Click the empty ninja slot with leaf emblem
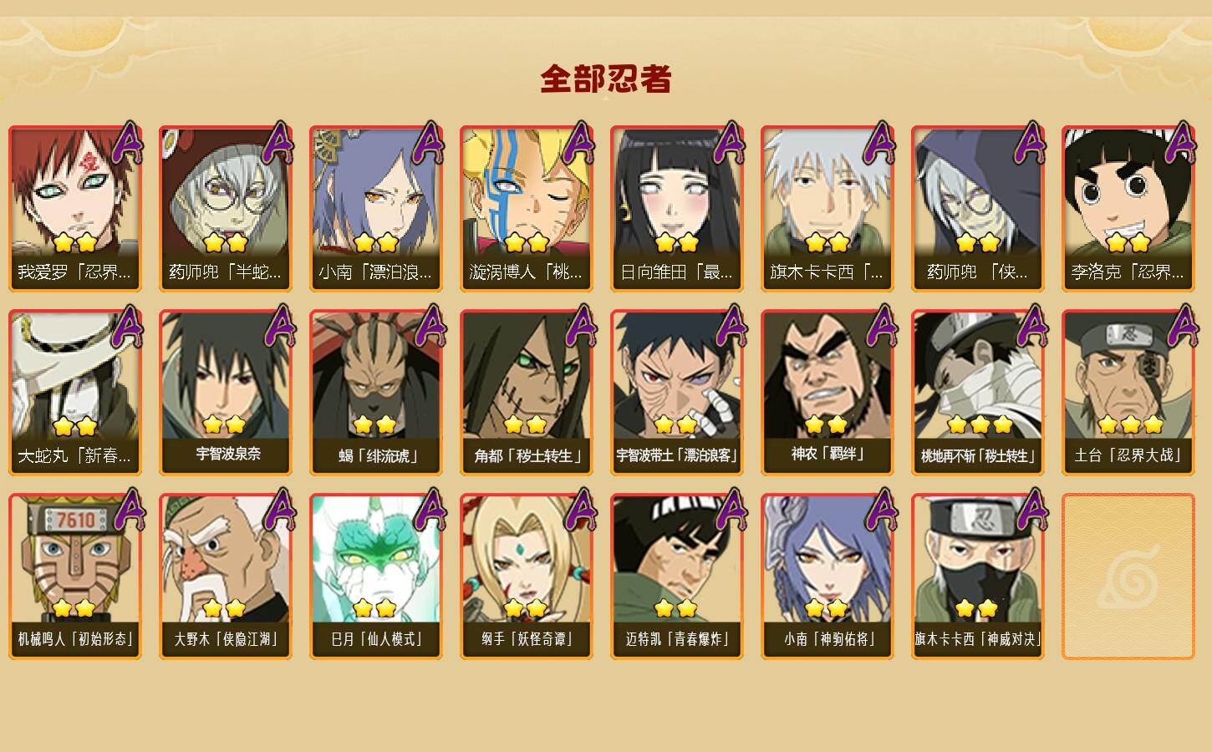1212x752 pixels. coord(1128,577)
